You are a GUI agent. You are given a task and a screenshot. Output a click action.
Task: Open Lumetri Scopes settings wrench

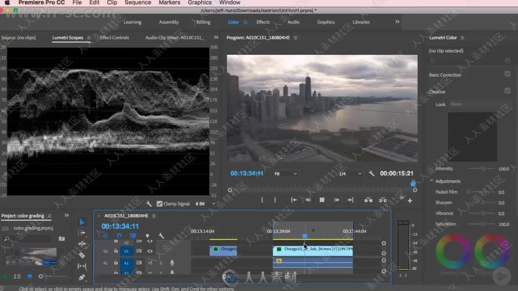(x=149, y=204)
